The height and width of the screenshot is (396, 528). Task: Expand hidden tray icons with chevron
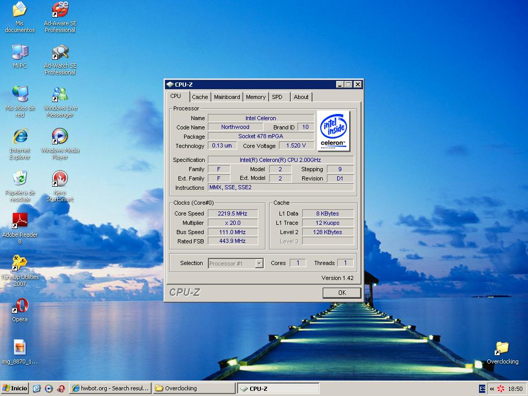click(492, 389)
